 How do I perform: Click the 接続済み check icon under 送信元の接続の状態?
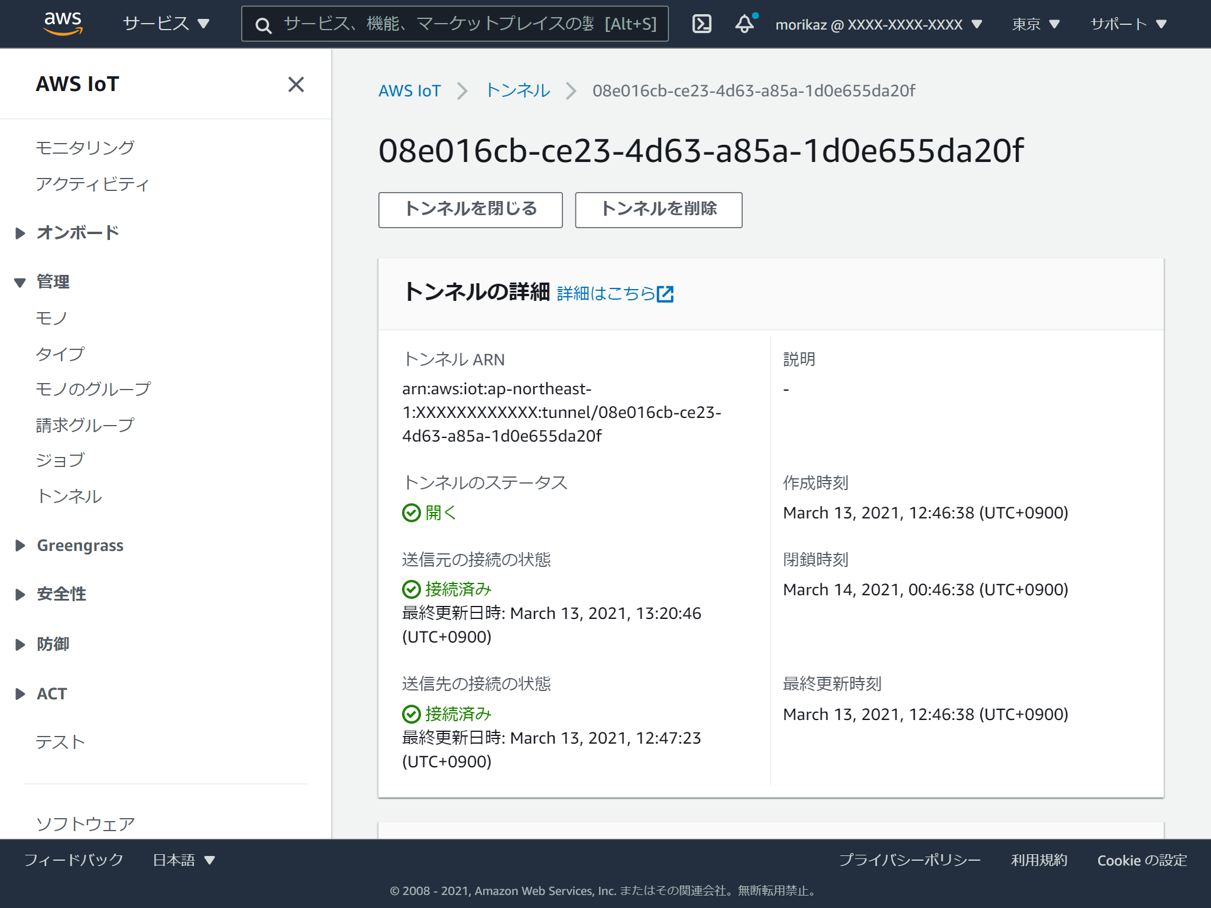411,589
